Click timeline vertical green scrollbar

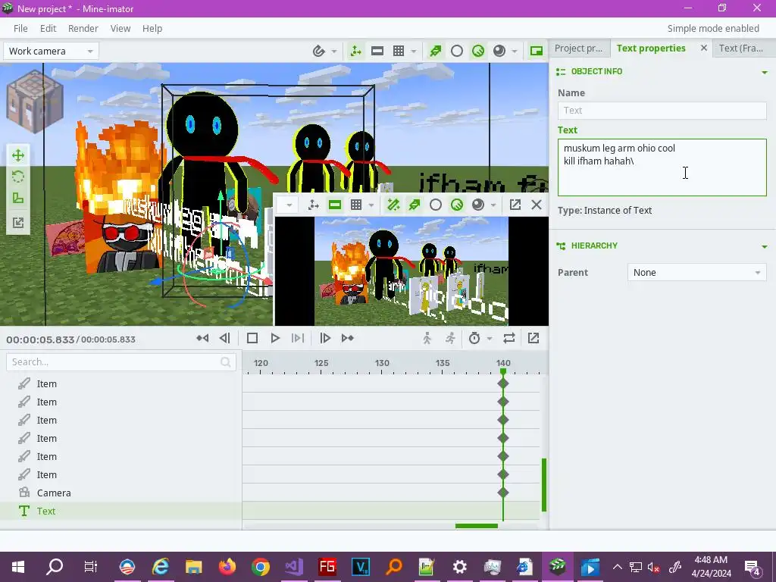tap(544, 484)
